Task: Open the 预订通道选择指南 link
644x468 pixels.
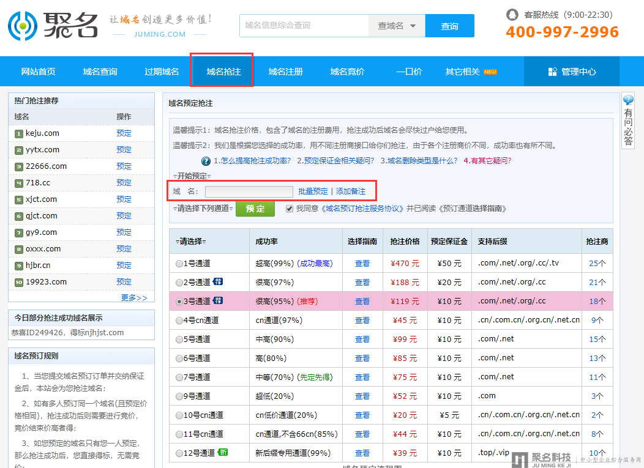Action: tap(473, 209)
